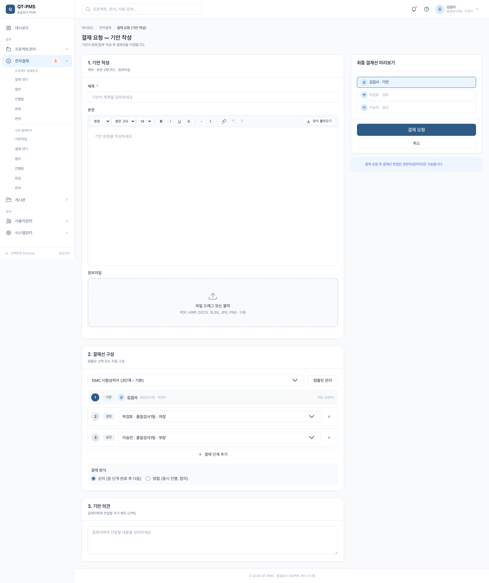The height and width of the screenshot is (583, 489).
Task: Expand the 시스템관리 menu
Action: (37, 233)
